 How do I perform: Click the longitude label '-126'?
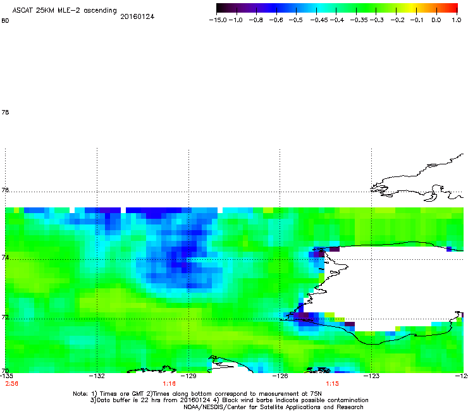pos(280,376)
